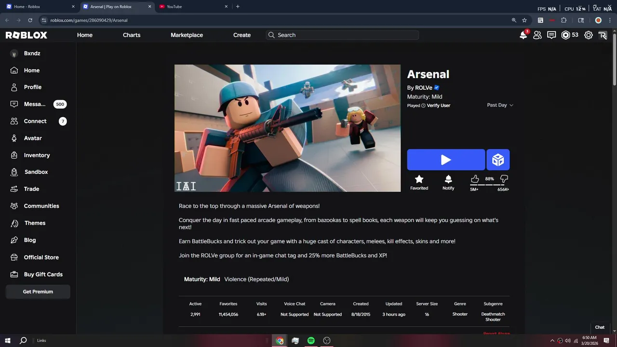Click the Sandbox icon in sidebar
The image size is (617, 347).
pyautogui.click(x=14, y=172)
